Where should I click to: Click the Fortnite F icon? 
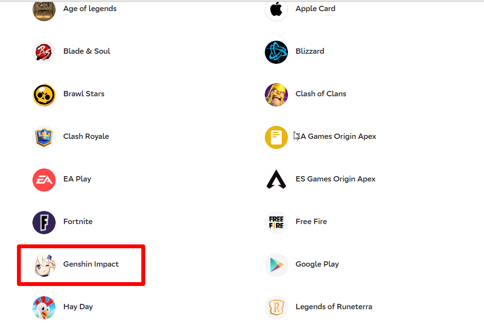[44, 223]
